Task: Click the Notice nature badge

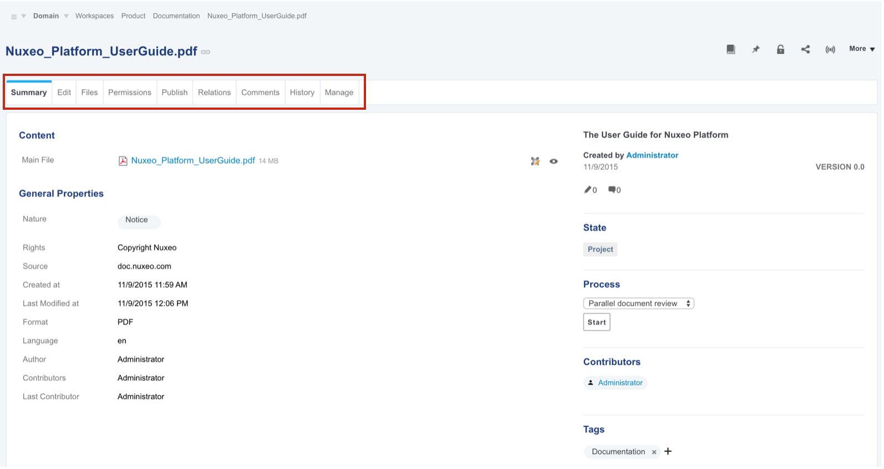Action: (139, 221)
